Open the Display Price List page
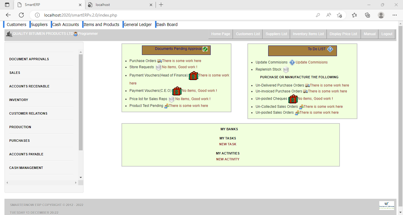The height and width of the screenshot is (215, 403). [343, 34]
